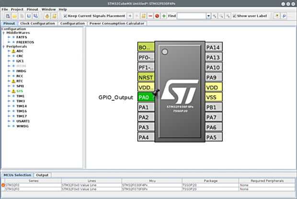Open the Help menu

pos(63,9)
